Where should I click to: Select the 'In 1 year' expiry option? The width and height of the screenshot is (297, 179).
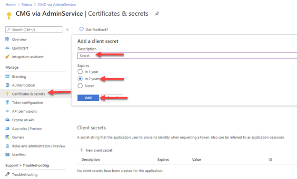pyautogui.click(x=80, y=72)
